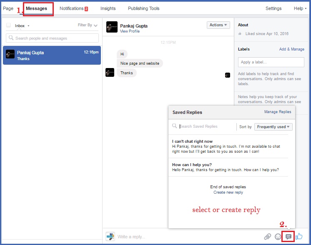The height and width of the screenshot is (245, 311).
Task: Click the Add & Manage labels link
Action: coord(291,49)
